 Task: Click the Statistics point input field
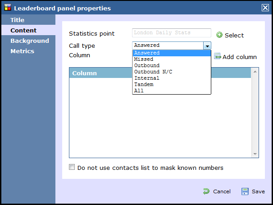click(x=172, y=33)
